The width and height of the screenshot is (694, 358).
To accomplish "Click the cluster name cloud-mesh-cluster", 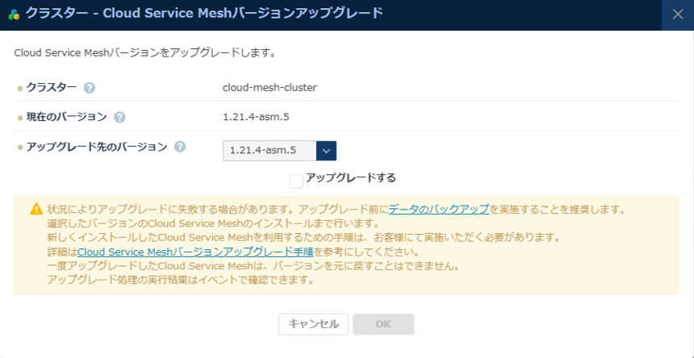I will point(270,88).
